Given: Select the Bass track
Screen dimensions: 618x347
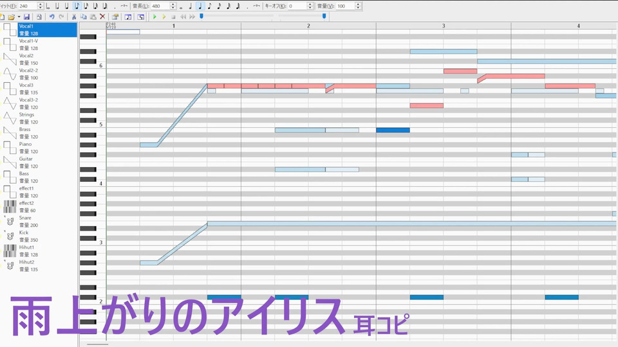Looking at the screenshot, I should tap(47, 177).
